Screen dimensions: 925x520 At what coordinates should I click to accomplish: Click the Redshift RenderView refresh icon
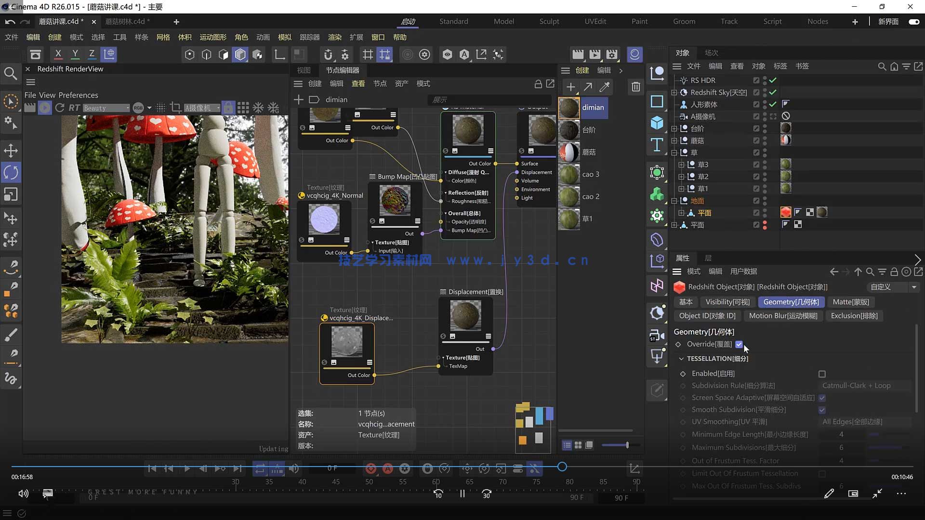pos(60,108)
